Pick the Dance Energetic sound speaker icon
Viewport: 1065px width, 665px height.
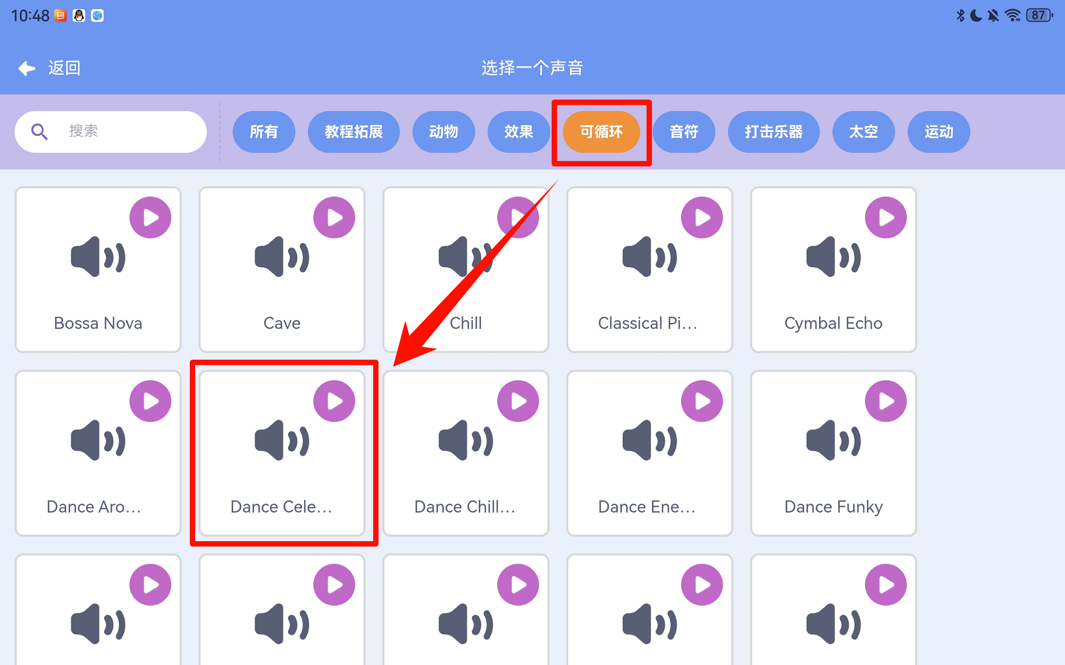tap(650, 440)
